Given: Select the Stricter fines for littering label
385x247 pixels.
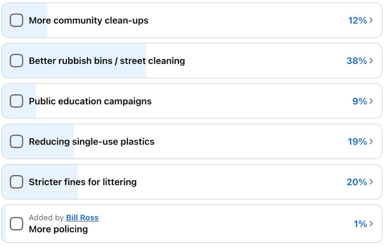Looking at the screenshot, I should (83, 182).
